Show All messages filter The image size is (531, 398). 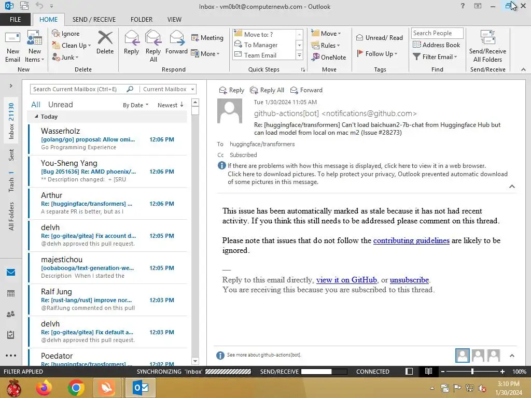36,105
